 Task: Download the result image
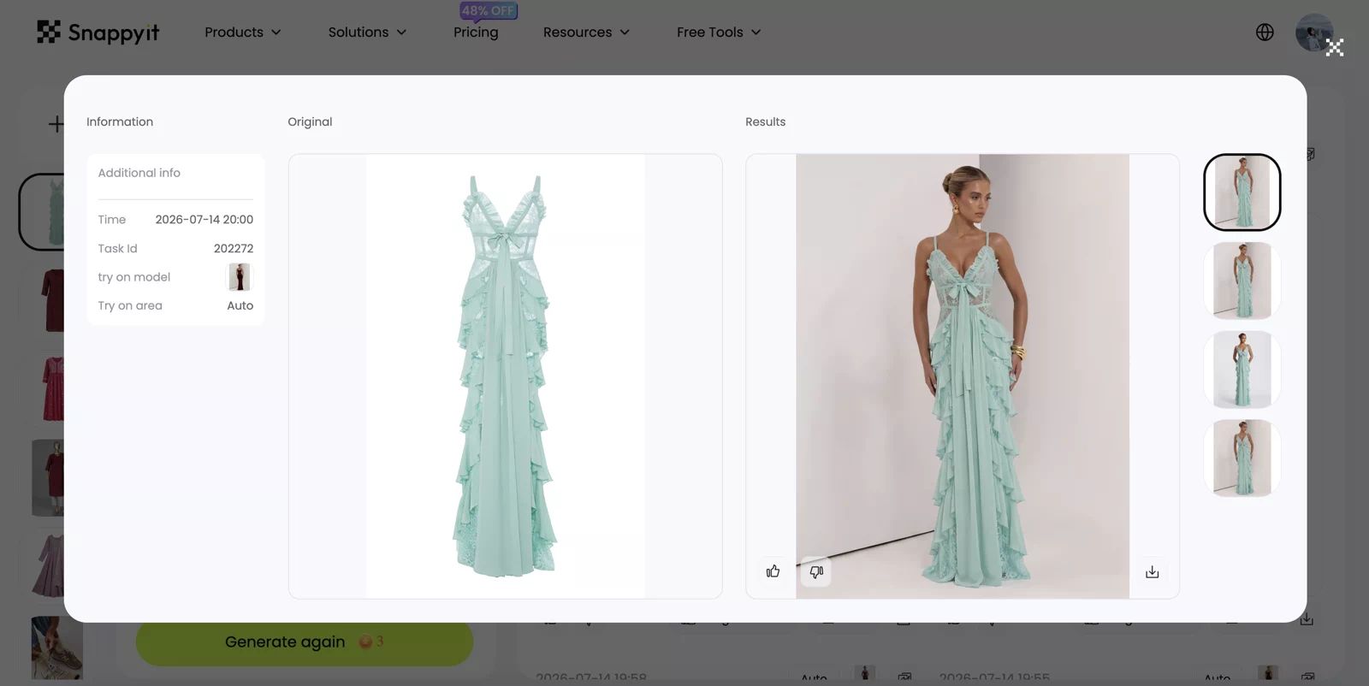click(1152, 571)
